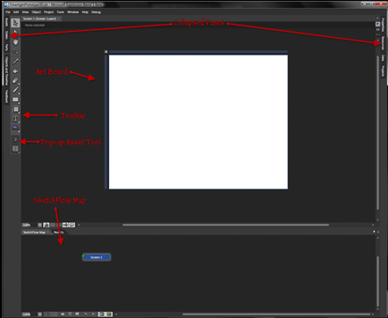Select the Rectangle shape tool
This screenshot has width=388, height=318.
(16, 100)
